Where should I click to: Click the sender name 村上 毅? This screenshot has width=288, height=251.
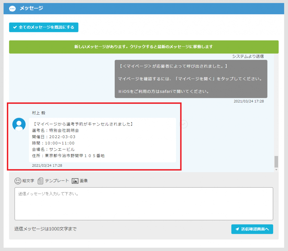point(39,113)
